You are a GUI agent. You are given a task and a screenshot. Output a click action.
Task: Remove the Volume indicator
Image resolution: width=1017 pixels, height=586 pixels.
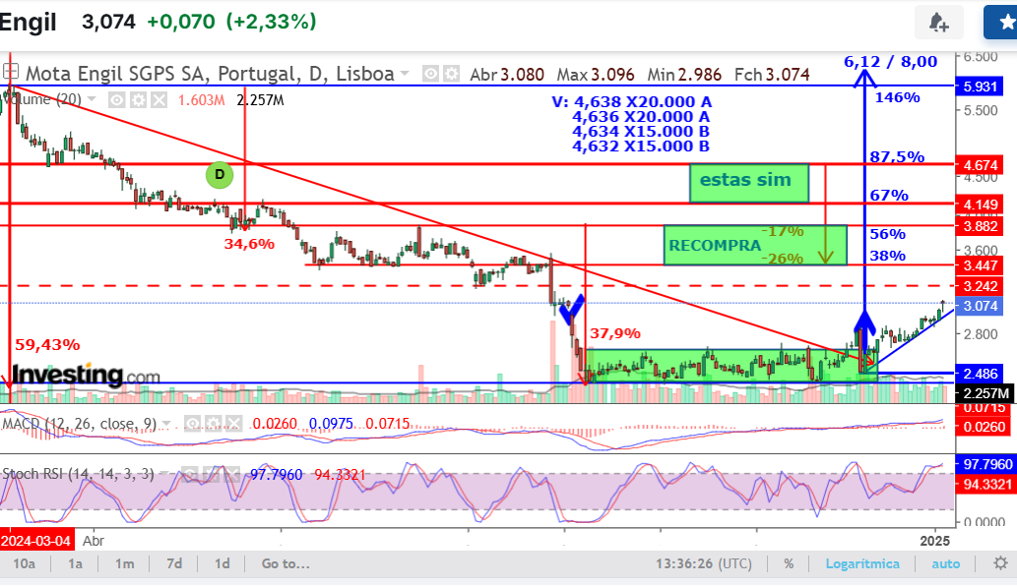[159, 99]
